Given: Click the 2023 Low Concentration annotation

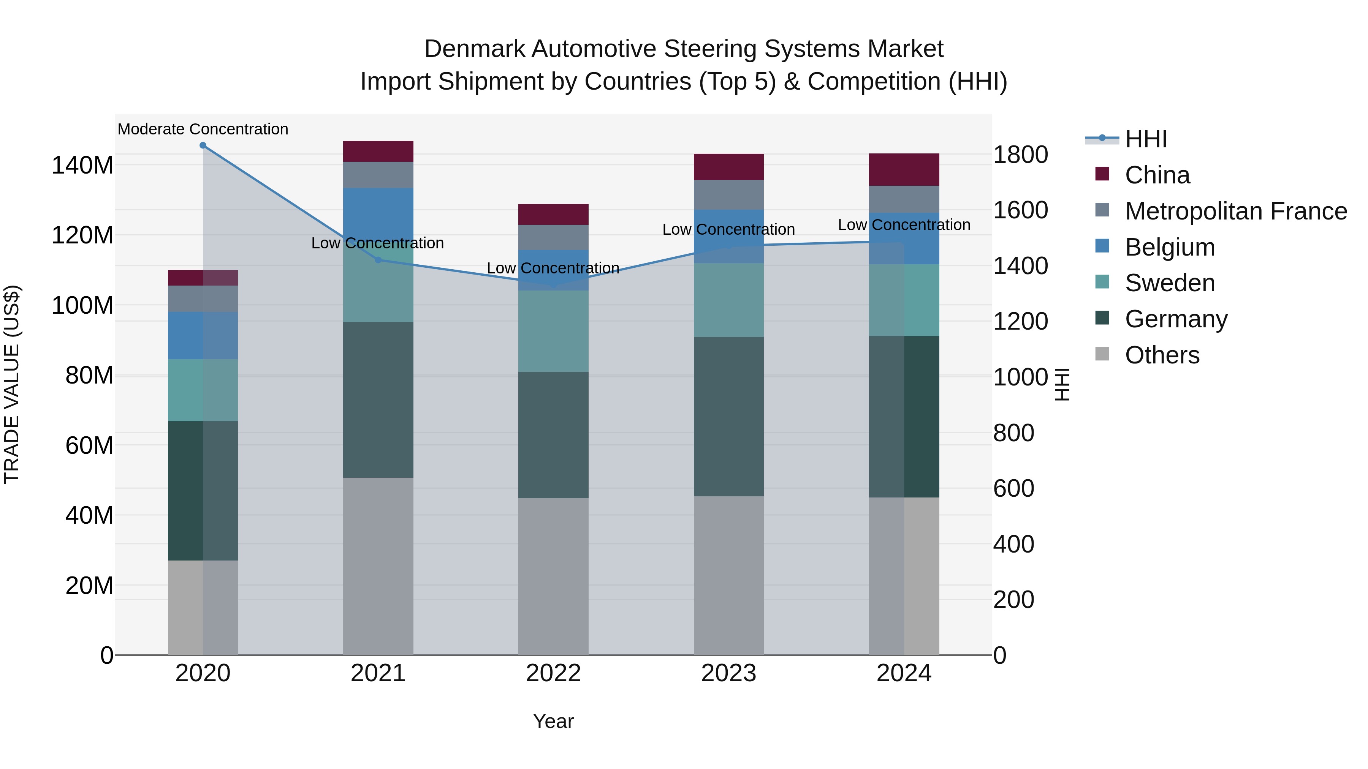Looking at the screenshot, I should [728, 229].
